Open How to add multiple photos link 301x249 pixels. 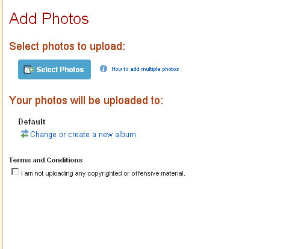(x=145, y=69)
